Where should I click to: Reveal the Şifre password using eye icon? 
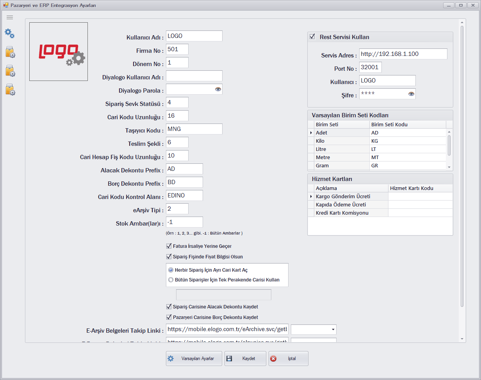(x=411, y=94)
